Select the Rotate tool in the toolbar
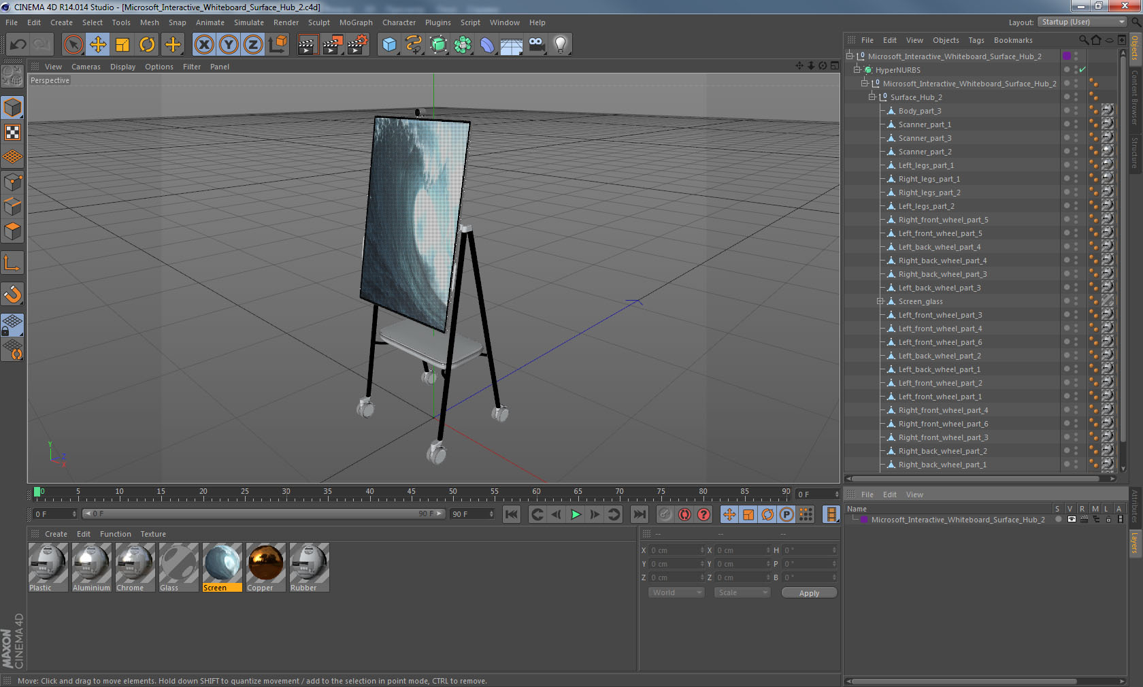The height and width of the screenshot is (687, 1143). pyautogui.click(x=147, y=45)
